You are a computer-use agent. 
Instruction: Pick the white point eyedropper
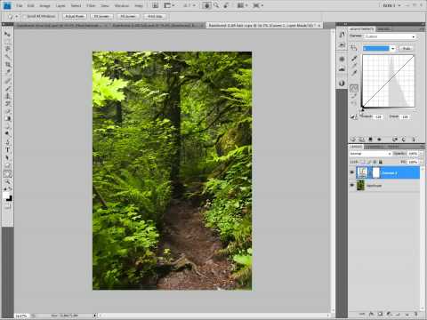pyautogui.click(x=354, y=73)
